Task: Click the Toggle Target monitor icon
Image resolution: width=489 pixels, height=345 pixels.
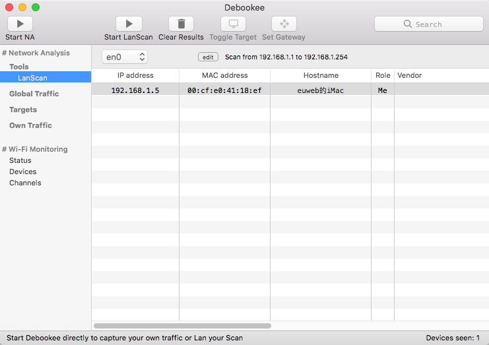Action: [x=233, y=24]
